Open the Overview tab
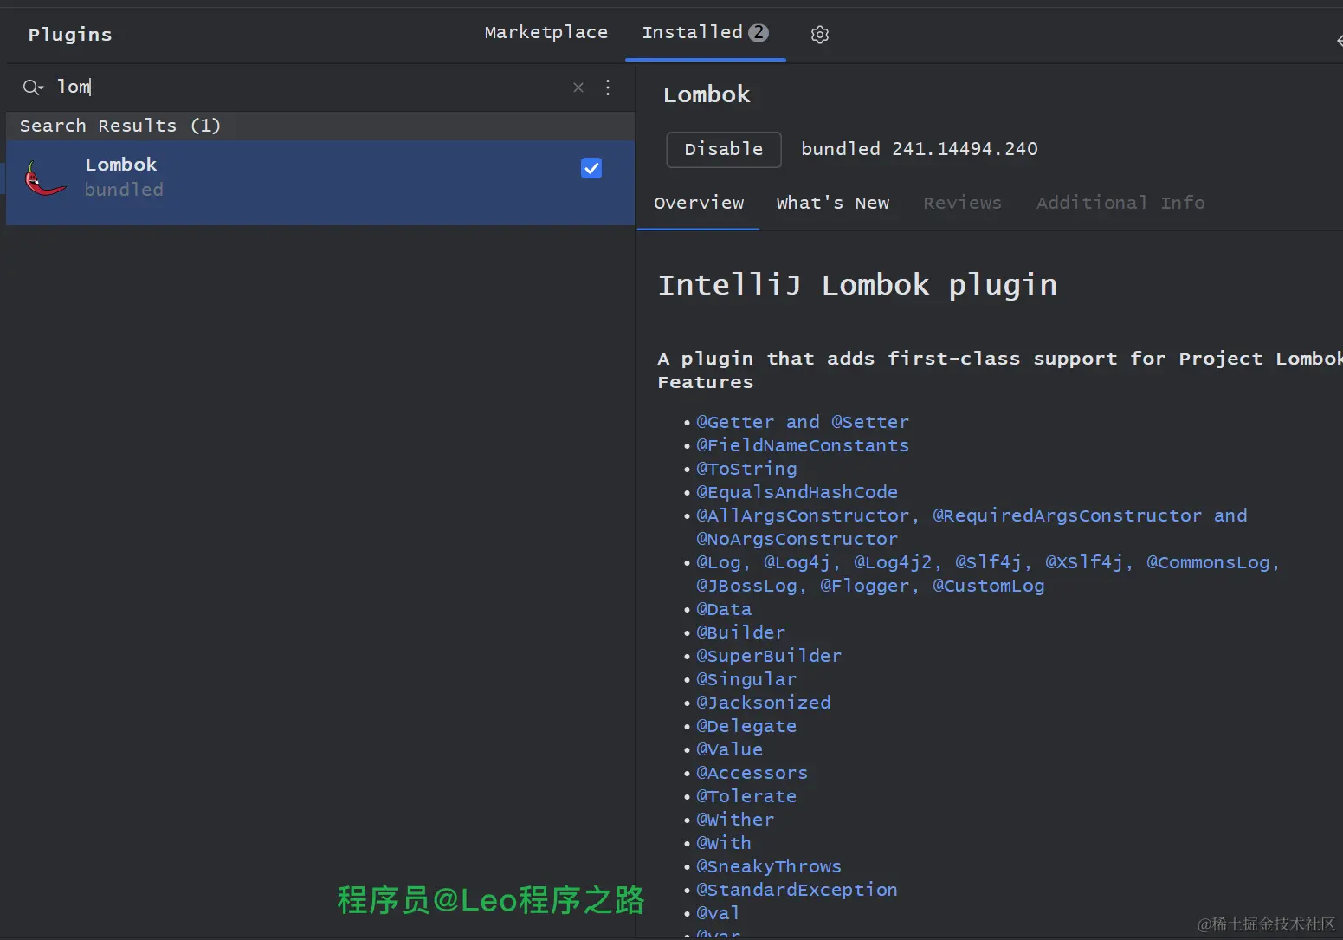The width and height of the screenshot is (1343, 940). (x=699, y=203)
